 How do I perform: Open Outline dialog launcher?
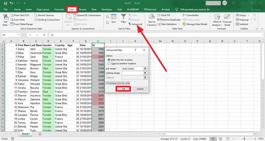(257, 29)
